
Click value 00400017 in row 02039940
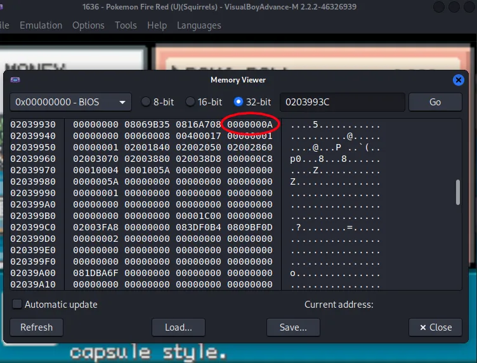199,136
